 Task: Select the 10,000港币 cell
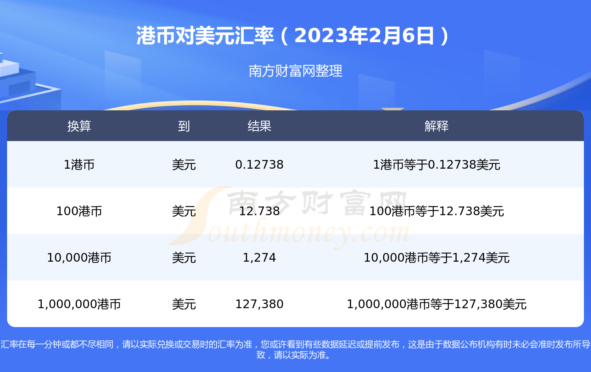tap(79, 258)
